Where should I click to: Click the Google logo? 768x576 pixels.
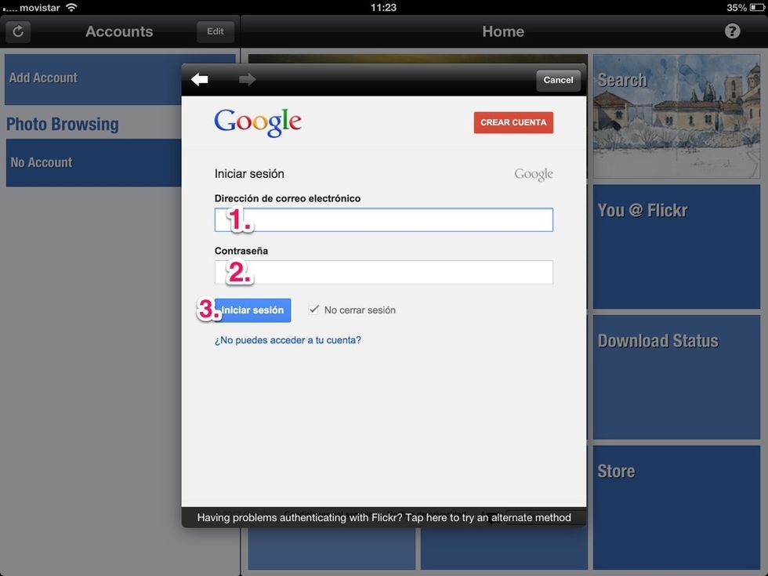258,122
